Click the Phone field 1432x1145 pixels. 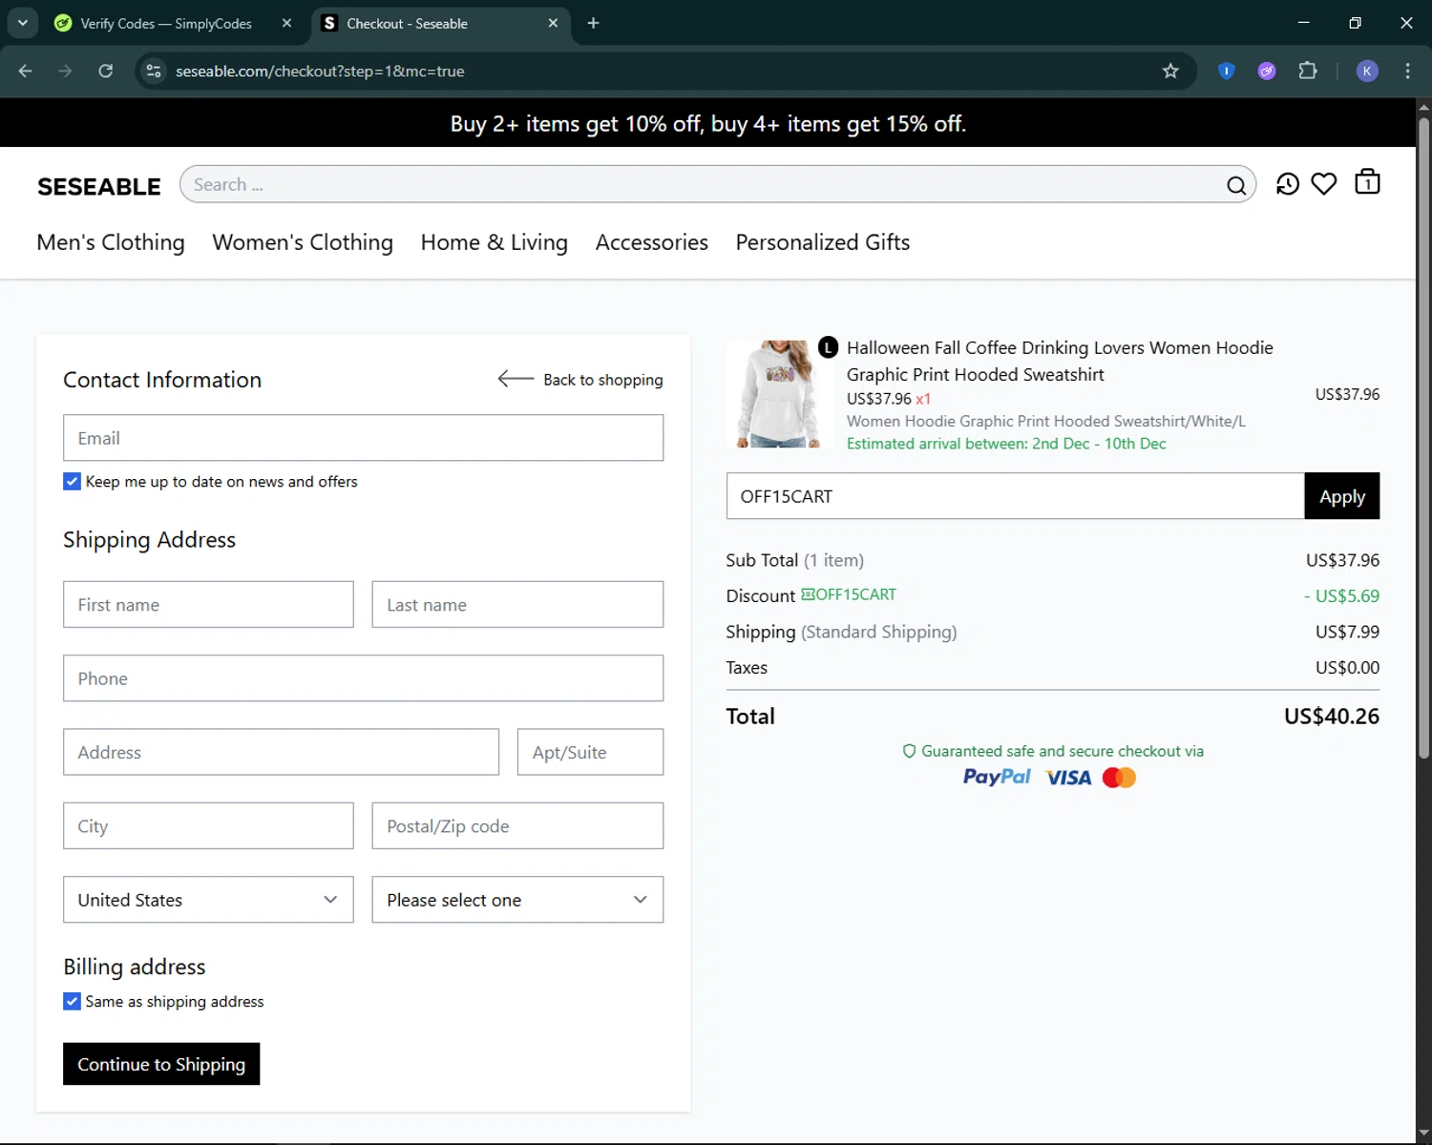363,678
